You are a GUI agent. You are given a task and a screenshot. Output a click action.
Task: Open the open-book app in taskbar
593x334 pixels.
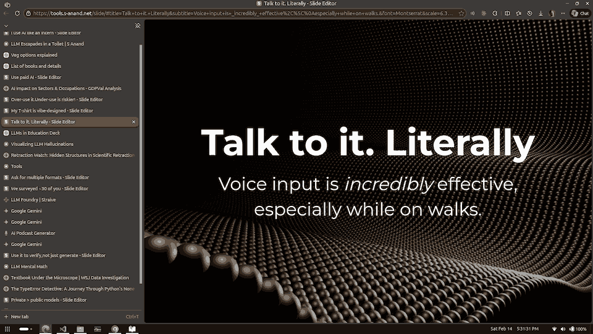tap(132, 329)
